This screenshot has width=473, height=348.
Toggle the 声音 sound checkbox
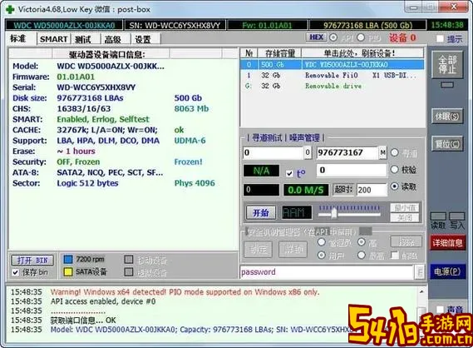pyautogui.click(x=440, y=309)
